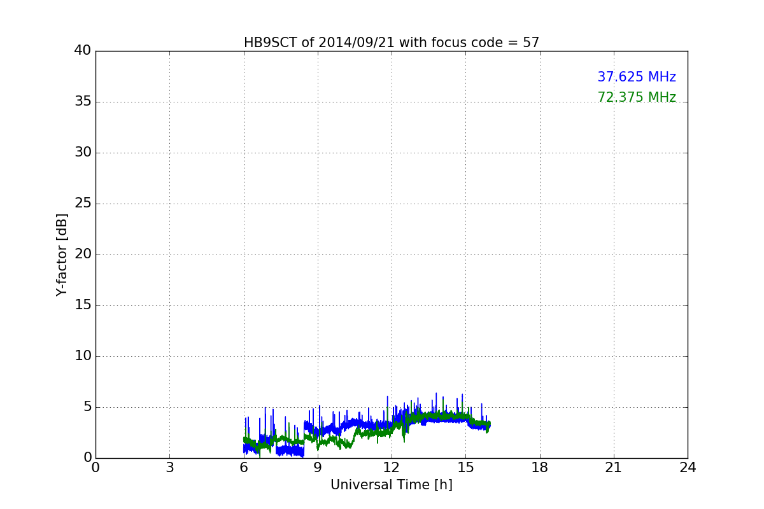The width and height of the screenshot is (764, 509).
Task: Click the y-axis tick label '20'
Action: pyautogui.click(x=83, y=254)
